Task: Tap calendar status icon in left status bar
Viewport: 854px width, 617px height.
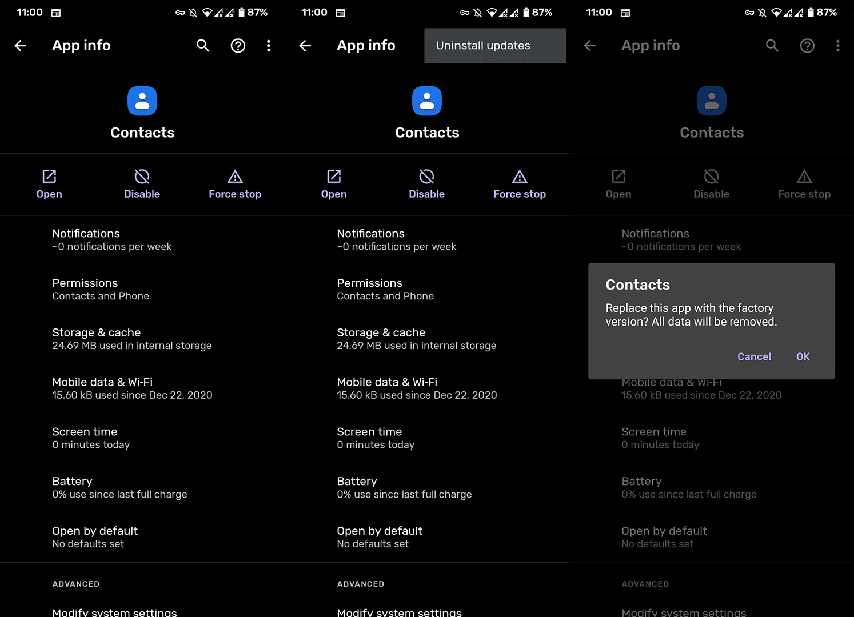Action: coord(56,13)
